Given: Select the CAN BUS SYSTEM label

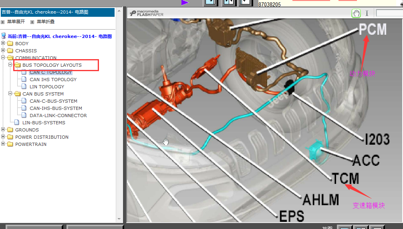Looking at the screenshot, I should pos(43,94).
